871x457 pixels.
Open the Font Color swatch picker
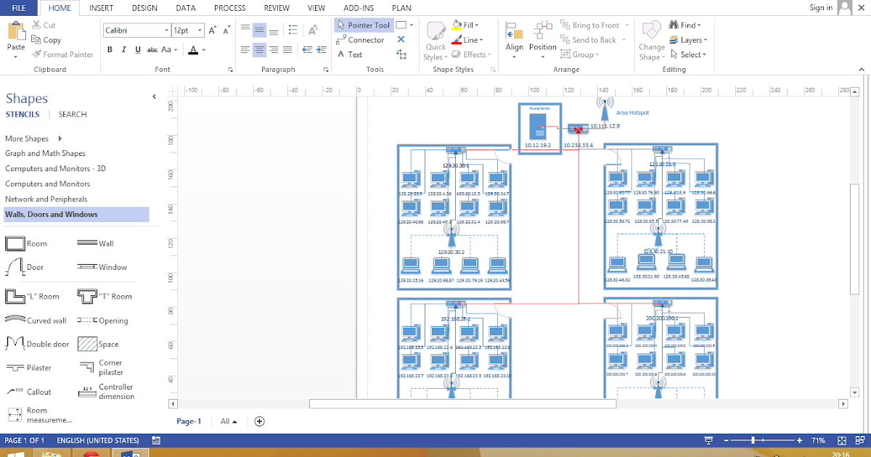[200, 49]
